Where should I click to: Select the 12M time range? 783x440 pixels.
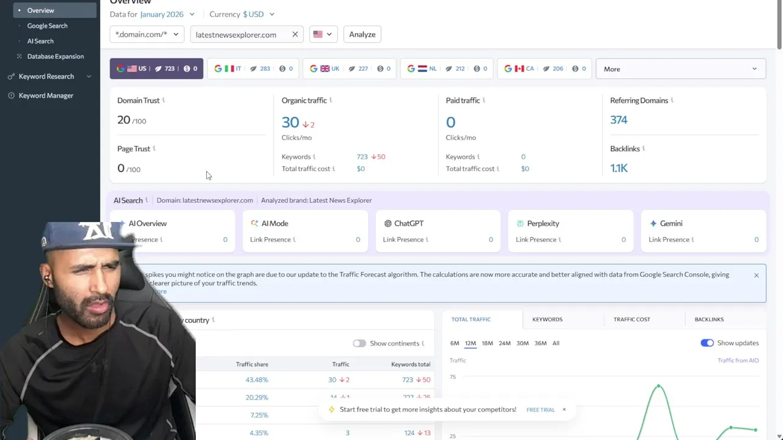point(470,343)
